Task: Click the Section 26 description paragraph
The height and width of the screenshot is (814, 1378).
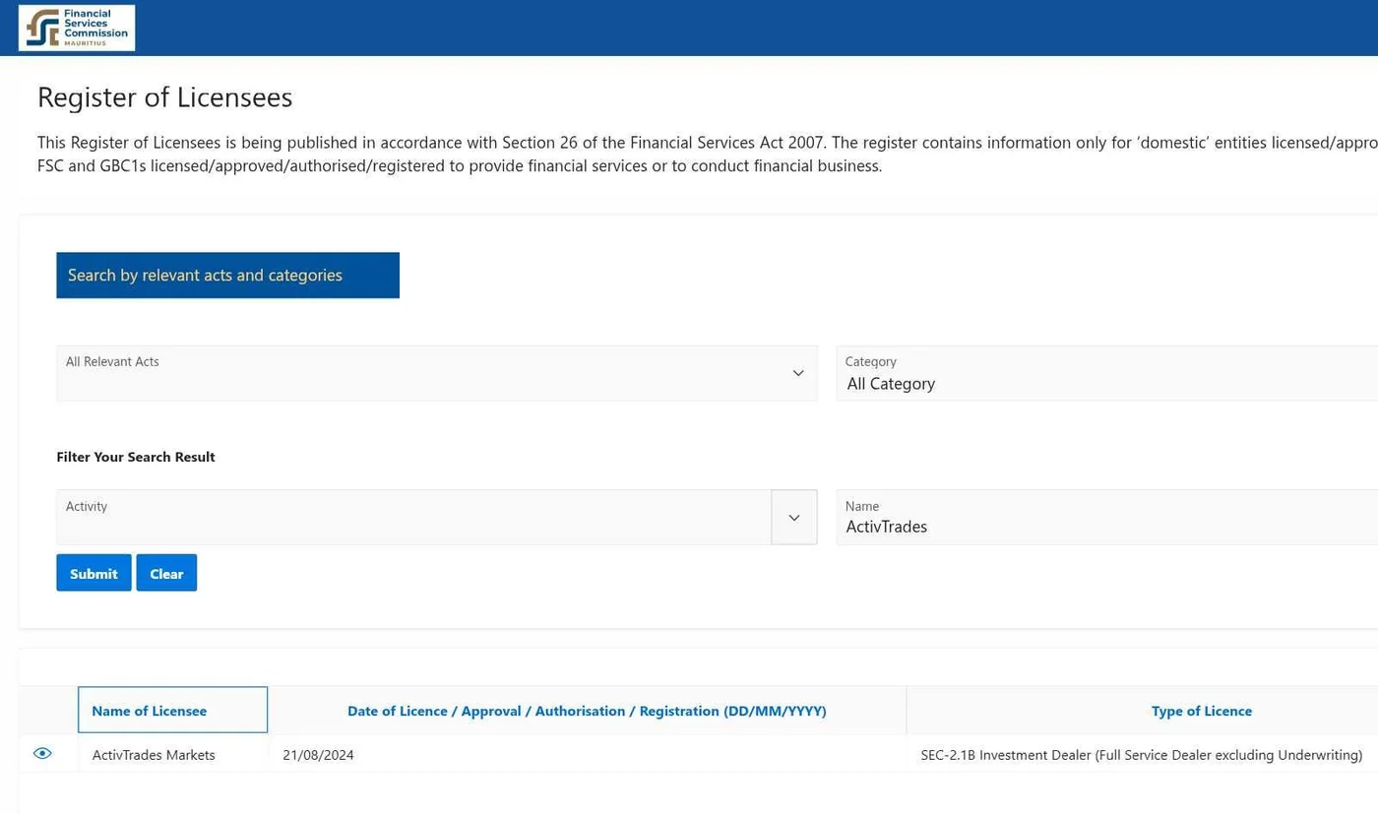Action: (x=707, y=154)
